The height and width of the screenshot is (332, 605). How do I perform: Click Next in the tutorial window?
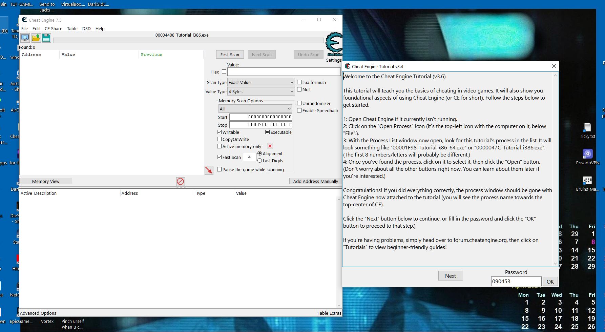coord(450,276)
